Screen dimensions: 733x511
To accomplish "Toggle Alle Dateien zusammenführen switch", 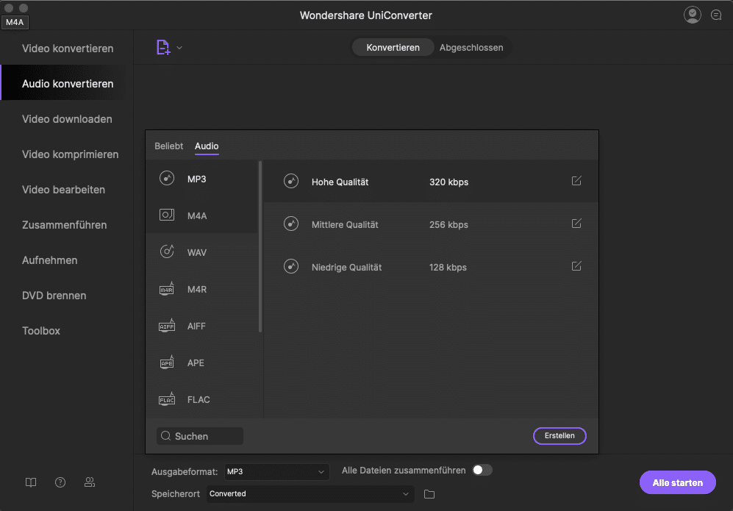I will point(482,471).
